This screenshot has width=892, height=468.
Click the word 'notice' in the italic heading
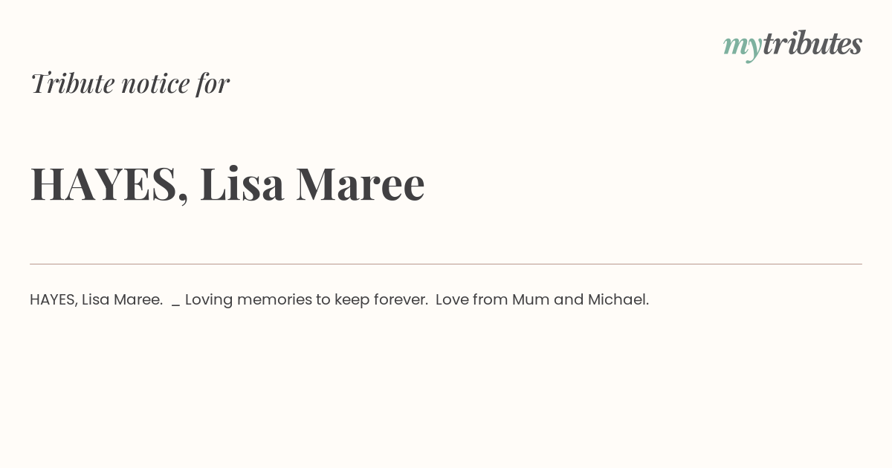(155, 84)
